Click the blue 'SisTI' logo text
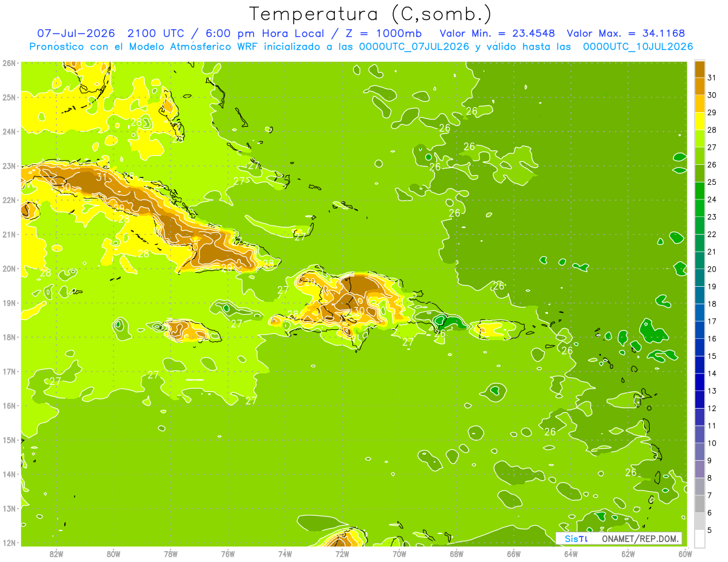This screenshot has width=728, height=562. tap(576, 538)
